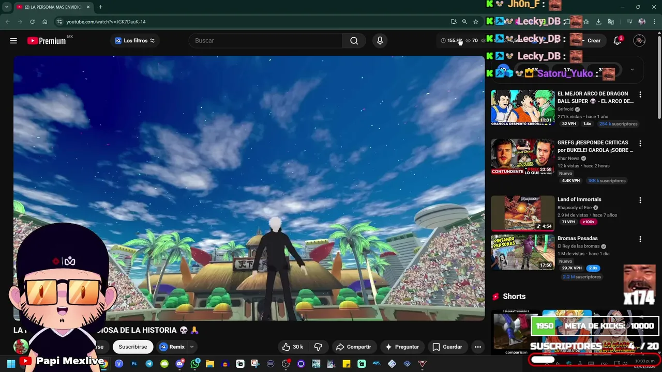Open Chrome zoom magnifier in address bar
662x372 pixels.
464,22
